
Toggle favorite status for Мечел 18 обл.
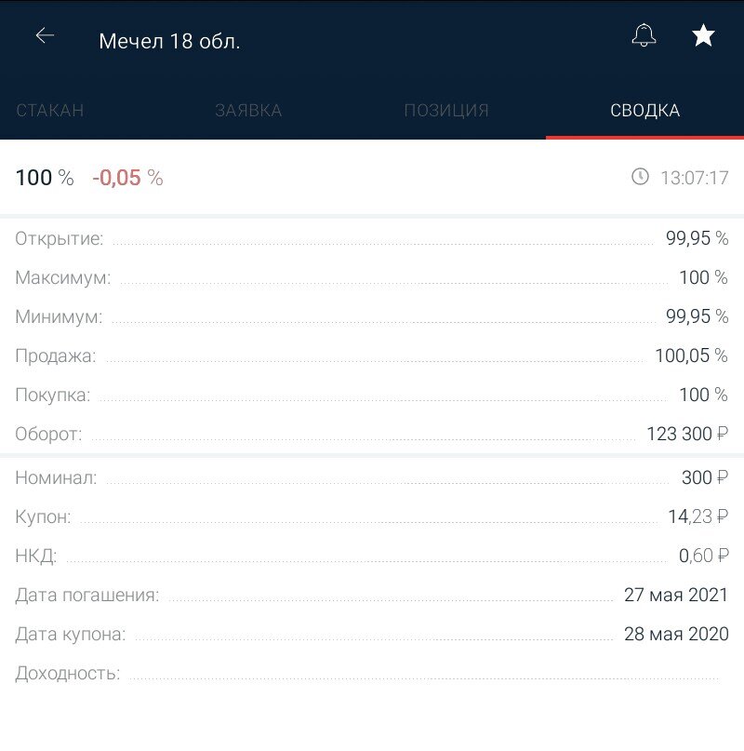click(703, 35)
